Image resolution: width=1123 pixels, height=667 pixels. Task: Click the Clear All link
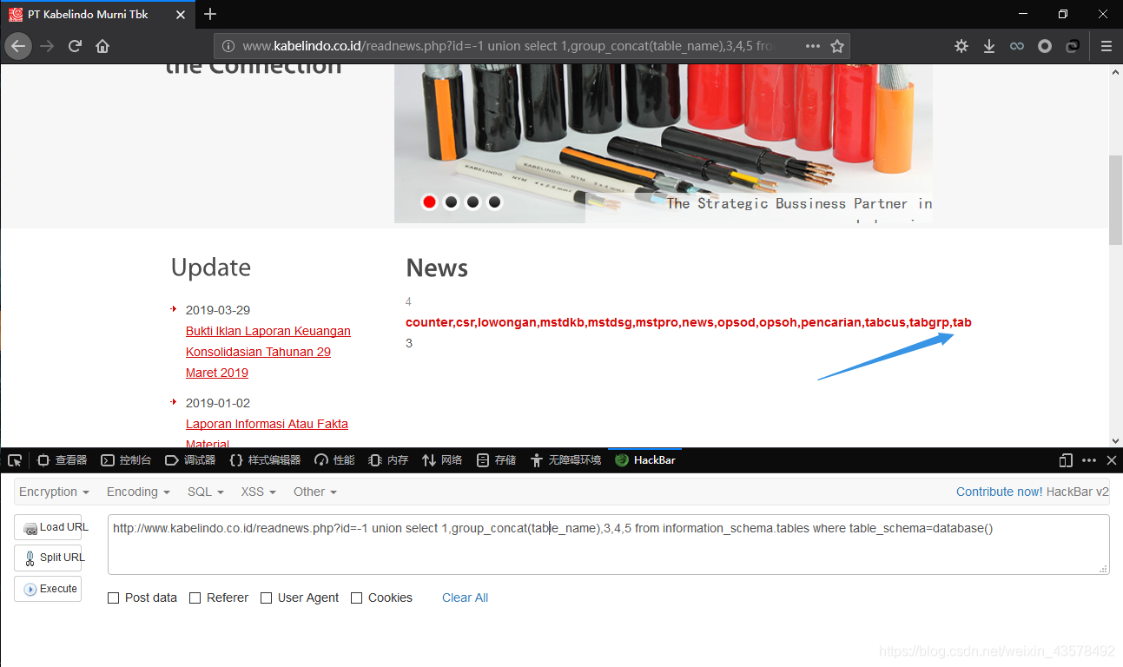[x=465, y=598]
